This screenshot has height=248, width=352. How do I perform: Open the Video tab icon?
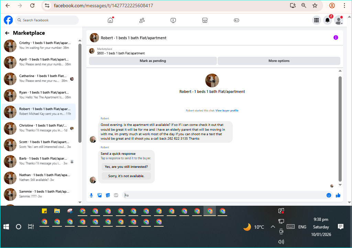pos(173,20)
